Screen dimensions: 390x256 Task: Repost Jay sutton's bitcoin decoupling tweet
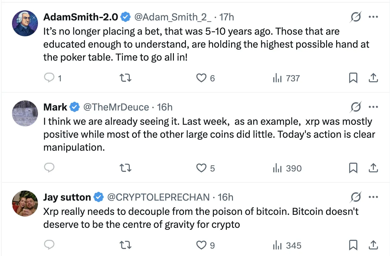(126, 245)
